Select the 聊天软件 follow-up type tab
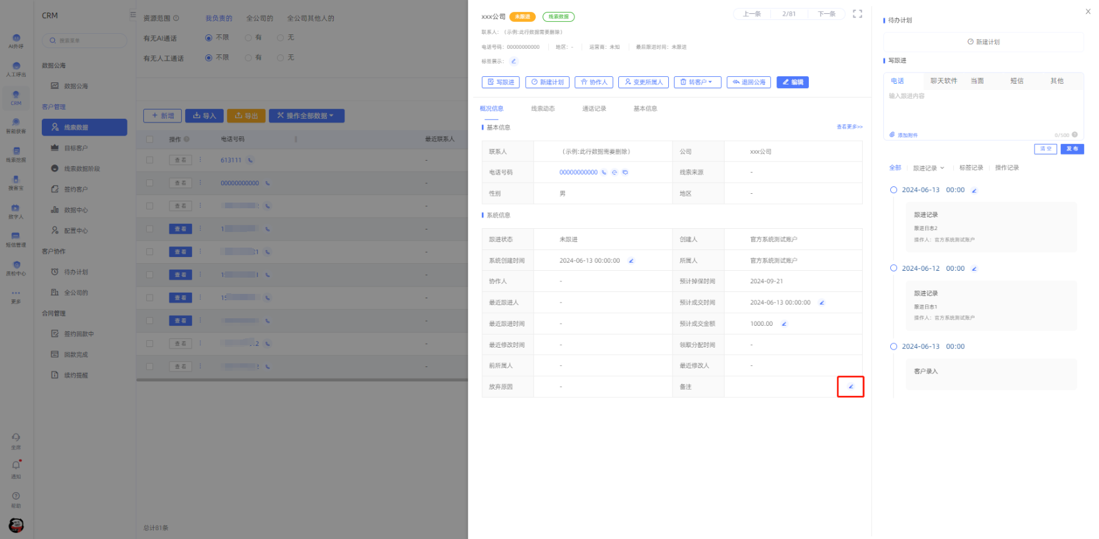Image resolution: width=1099 pixels, height=539 pixels. [943, 81]
